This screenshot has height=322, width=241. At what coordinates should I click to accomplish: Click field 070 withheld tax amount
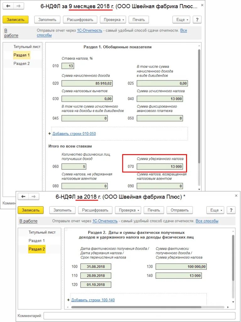[160, 167]
